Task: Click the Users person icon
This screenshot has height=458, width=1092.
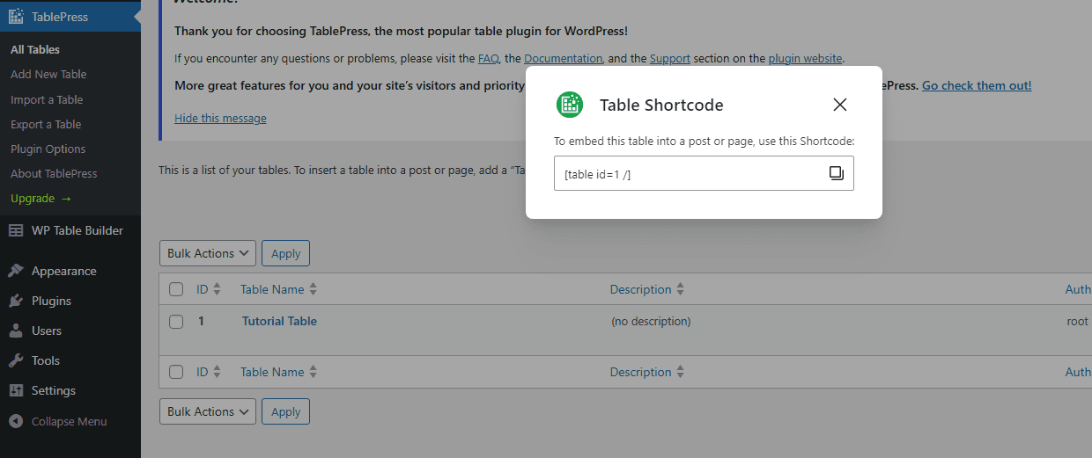Action: pos(16,331)
